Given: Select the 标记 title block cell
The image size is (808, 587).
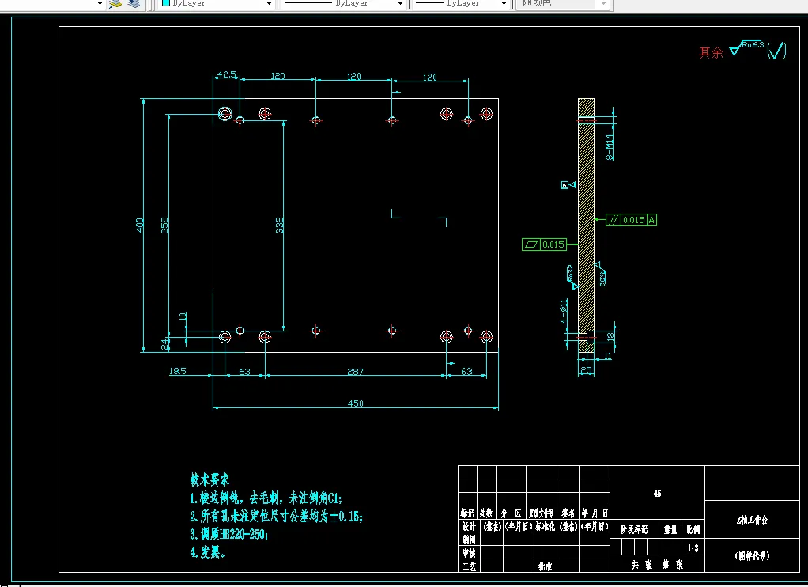Looking at the screenshot, I should coord(467,513).
